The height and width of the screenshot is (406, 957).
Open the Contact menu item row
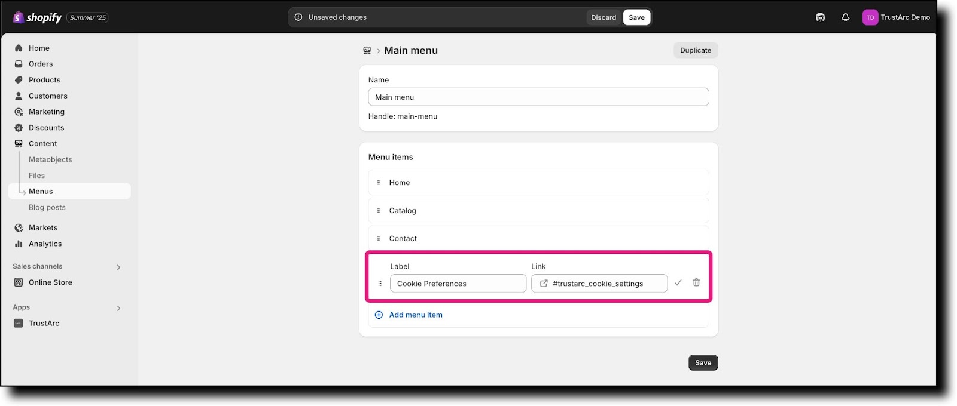[x=538, y=238]
